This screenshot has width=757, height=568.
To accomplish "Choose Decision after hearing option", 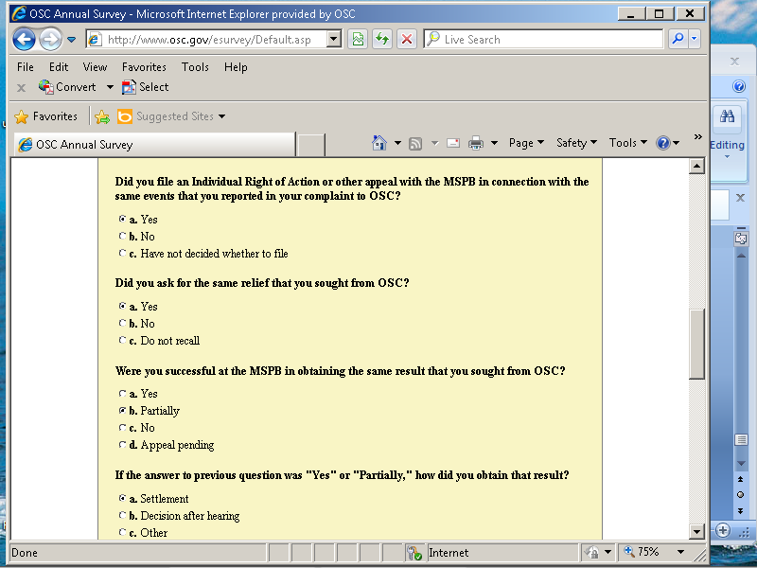I will coord(123,515).
